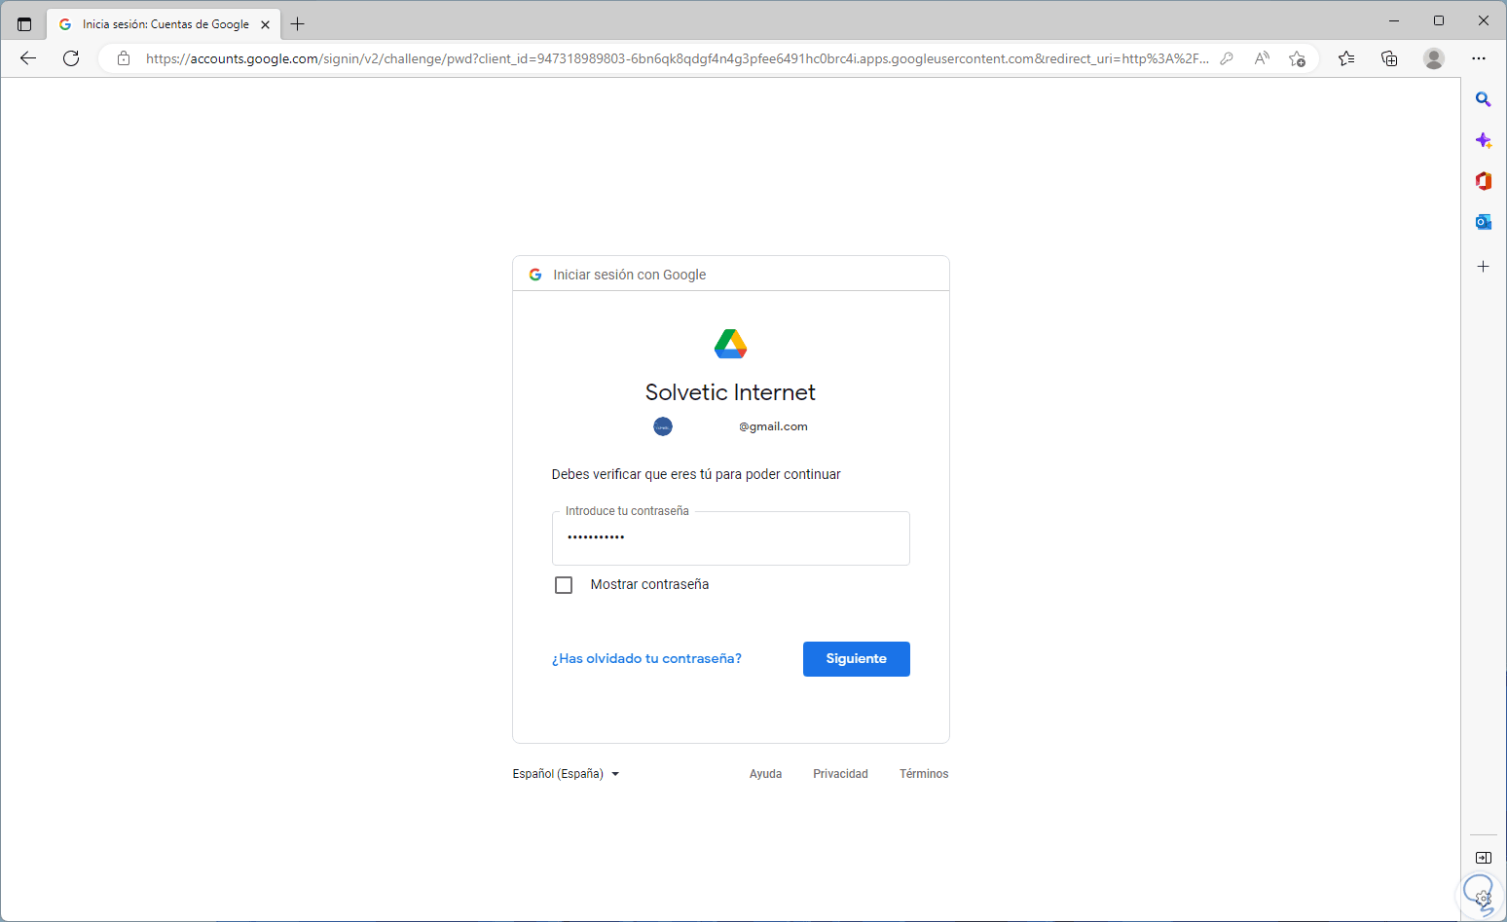Open a new tab with plus button
The height and width of the screenshot is (922, 1507).
tap(298, 24)
